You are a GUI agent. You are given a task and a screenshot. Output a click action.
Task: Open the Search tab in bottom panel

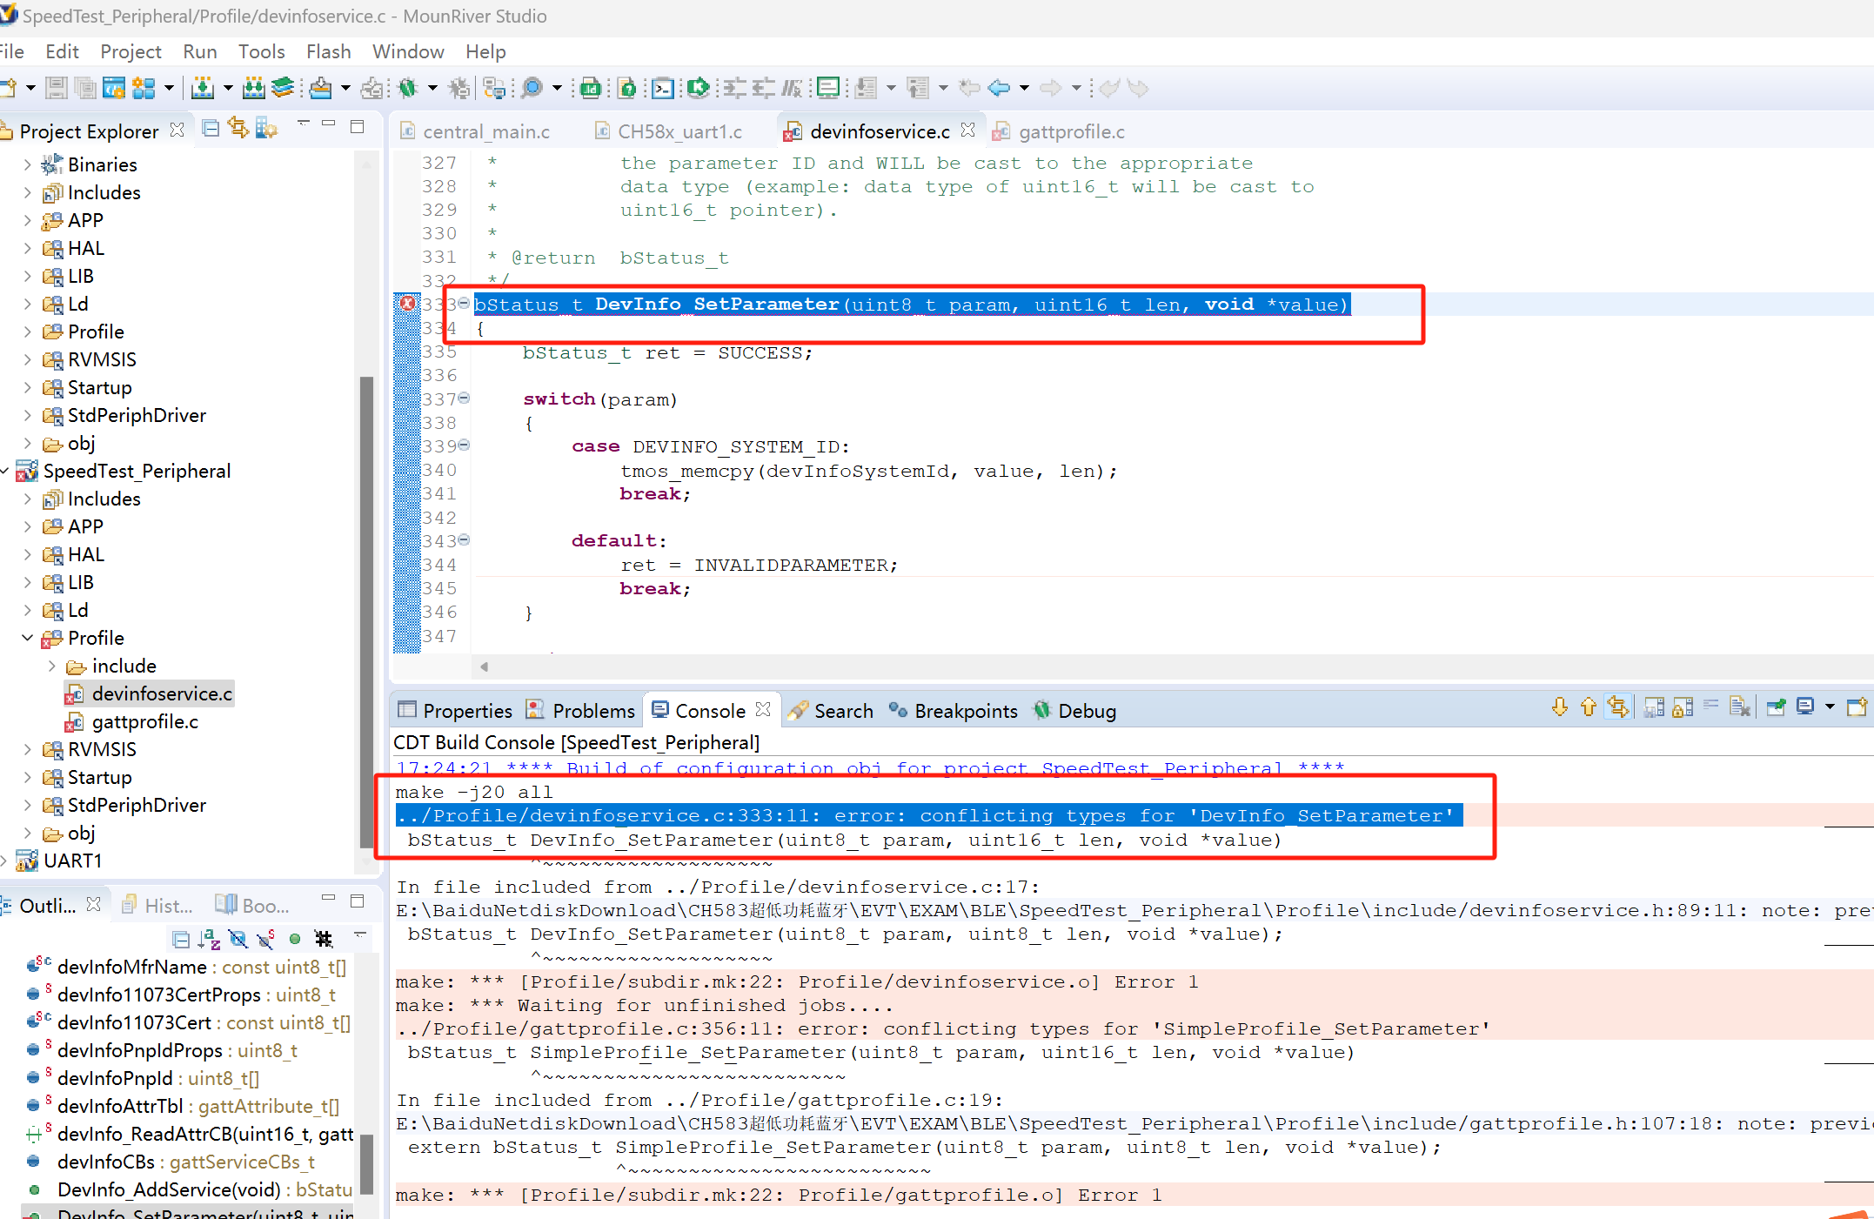pyautogui.click(x=832, y=711)
